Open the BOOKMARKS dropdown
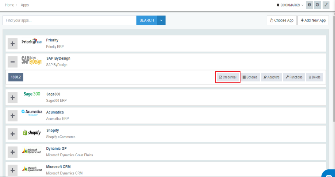 pyautogui.click(x=290, y=5)
